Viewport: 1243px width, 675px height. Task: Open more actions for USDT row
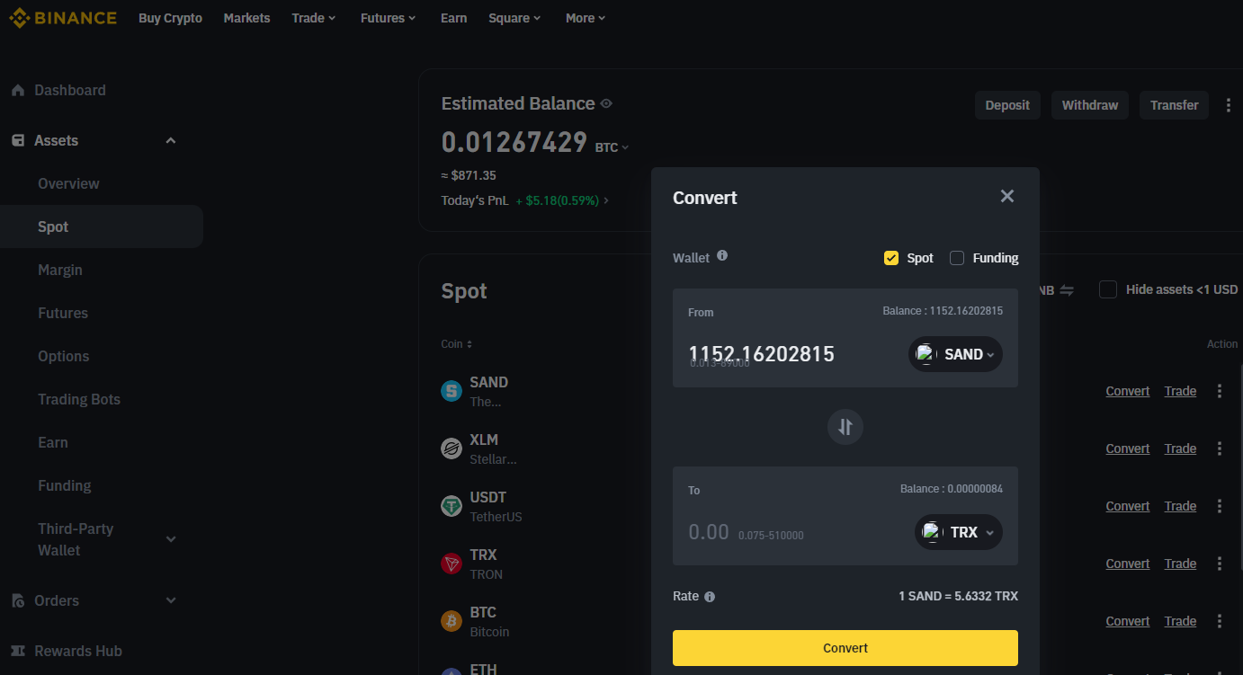[x=1220, y=506]
